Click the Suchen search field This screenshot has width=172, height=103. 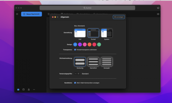(x=87, y=8)
